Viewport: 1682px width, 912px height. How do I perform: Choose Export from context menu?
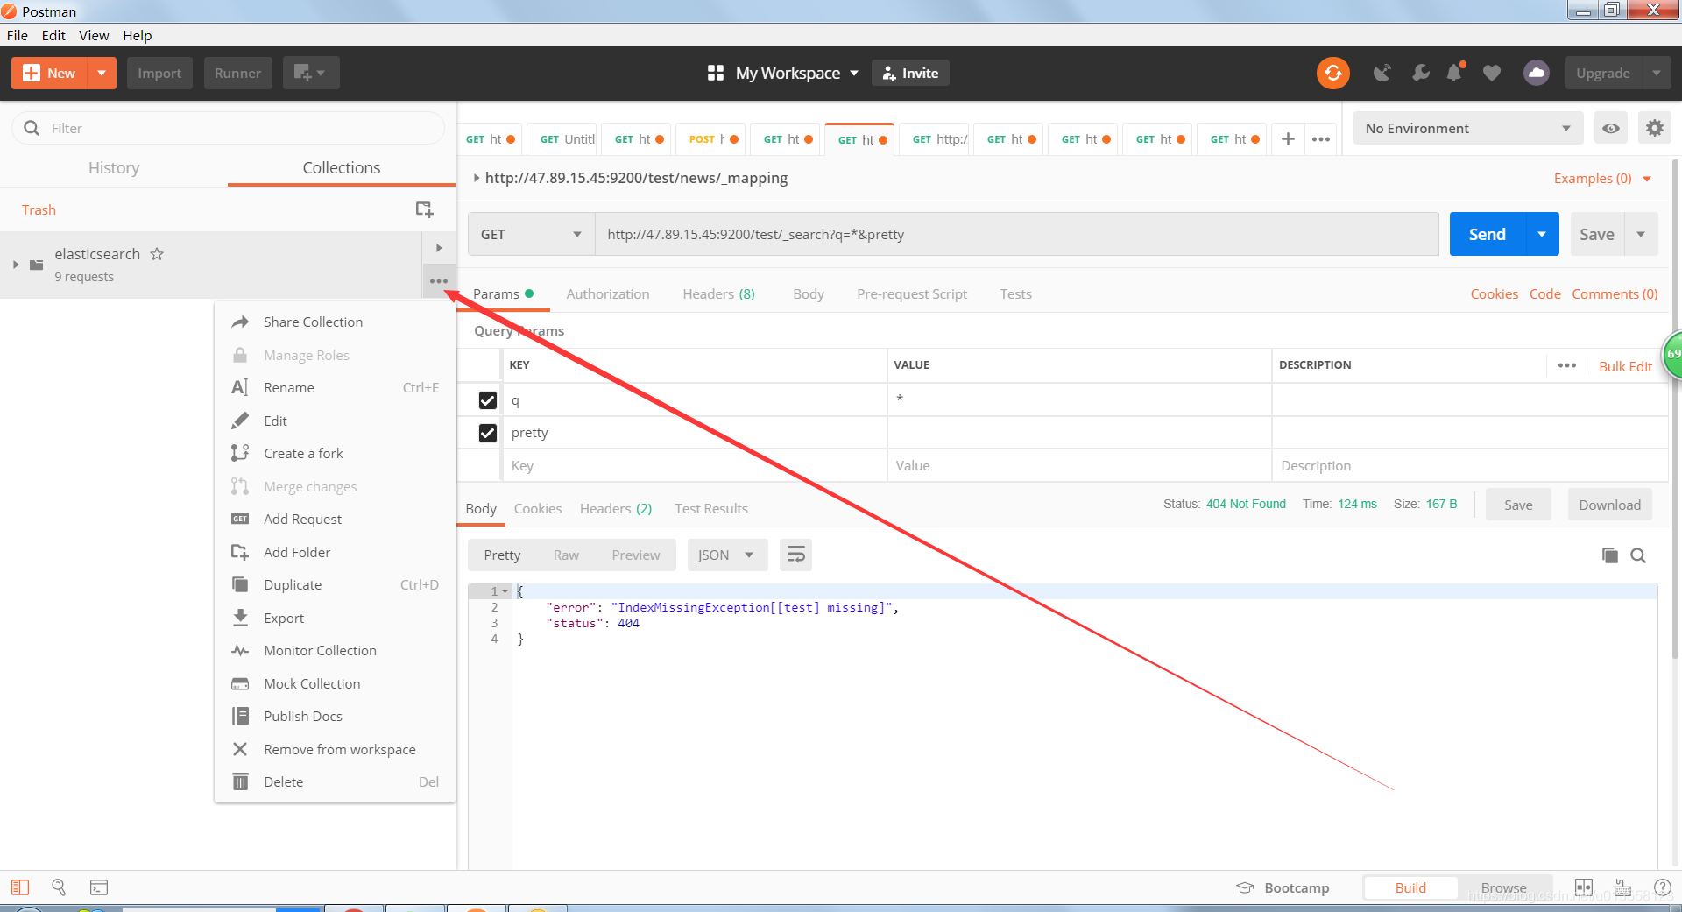(x=335, y=618)
